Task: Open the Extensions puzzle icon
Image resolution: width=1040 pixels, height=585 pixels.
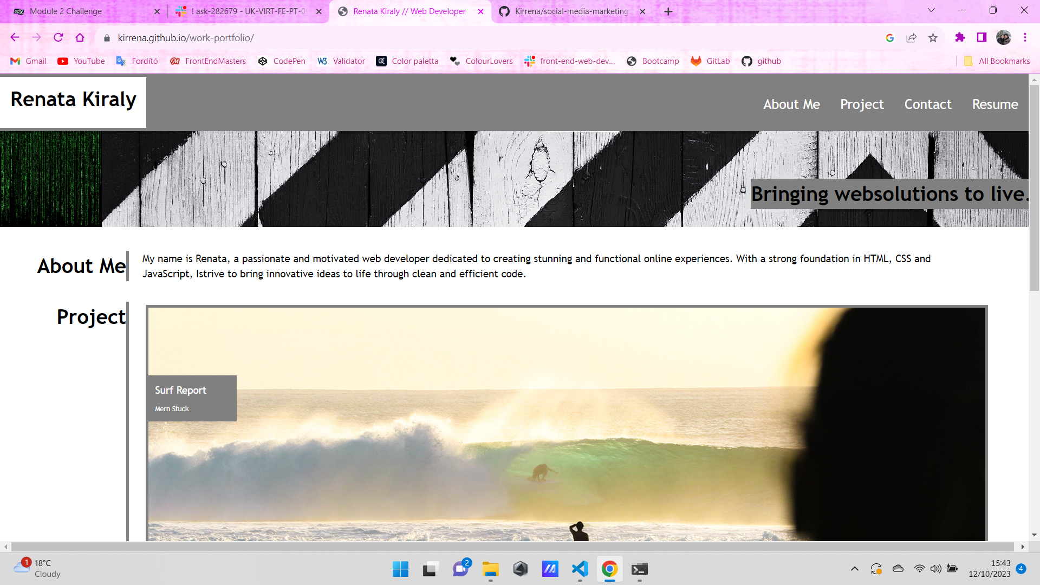Action: [x=960, y=37]
